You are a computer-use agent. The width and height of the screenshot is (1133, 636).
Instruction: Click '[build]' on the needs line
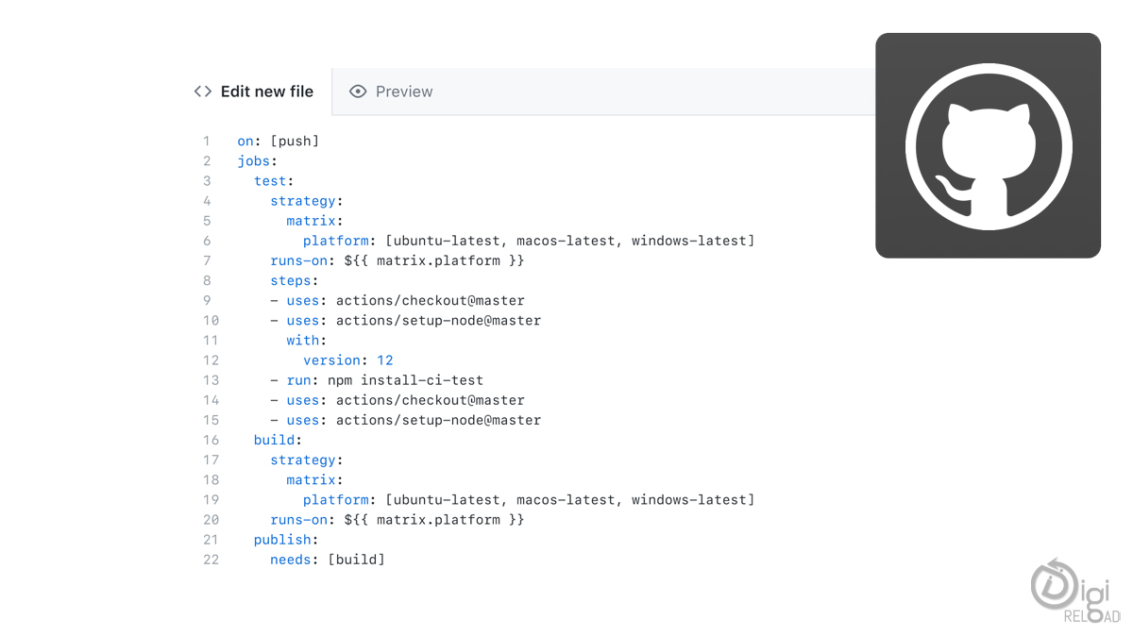356,560
